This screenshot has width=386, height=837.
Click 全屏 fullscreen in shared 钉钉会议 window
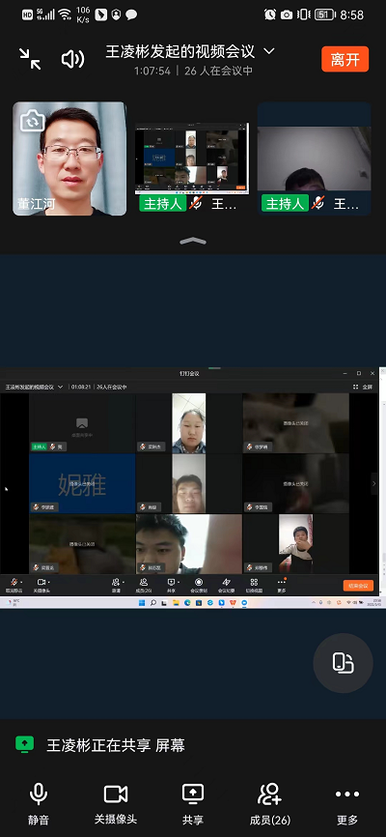pyautogui.click(x=363, y=387)
